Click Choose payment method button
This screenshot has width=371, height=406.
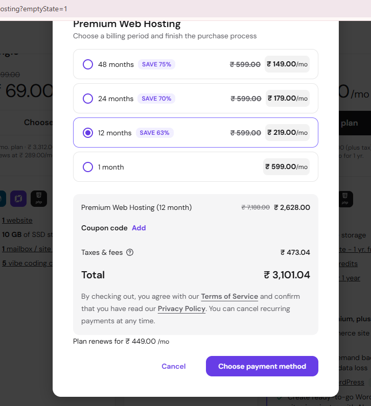pos(262,366)
